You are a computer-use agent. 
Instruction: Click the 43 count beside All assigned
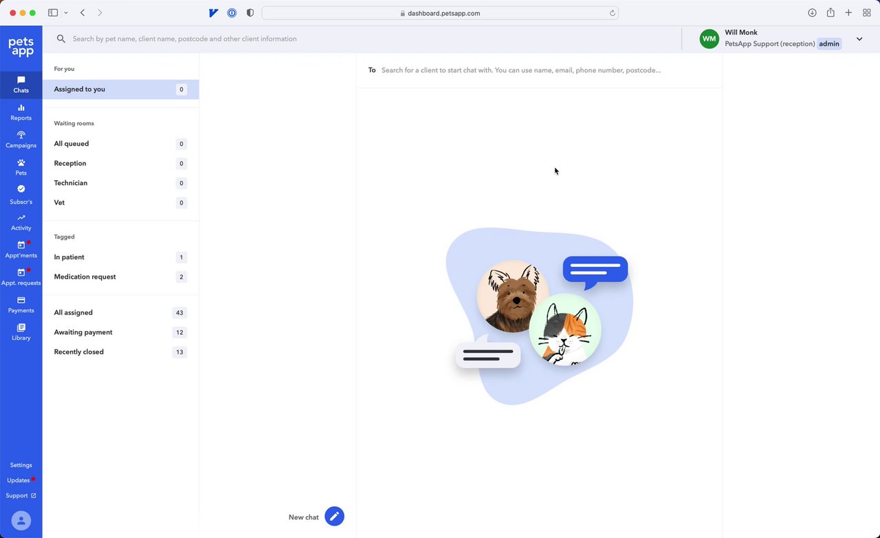coord(179,312)
